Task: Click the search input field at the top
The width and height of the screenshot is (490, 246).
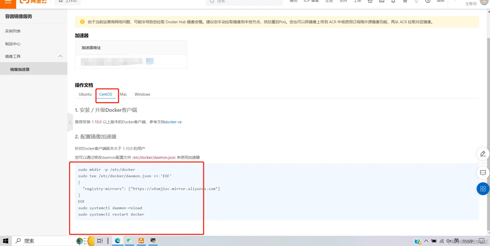Action: [243, 1]
